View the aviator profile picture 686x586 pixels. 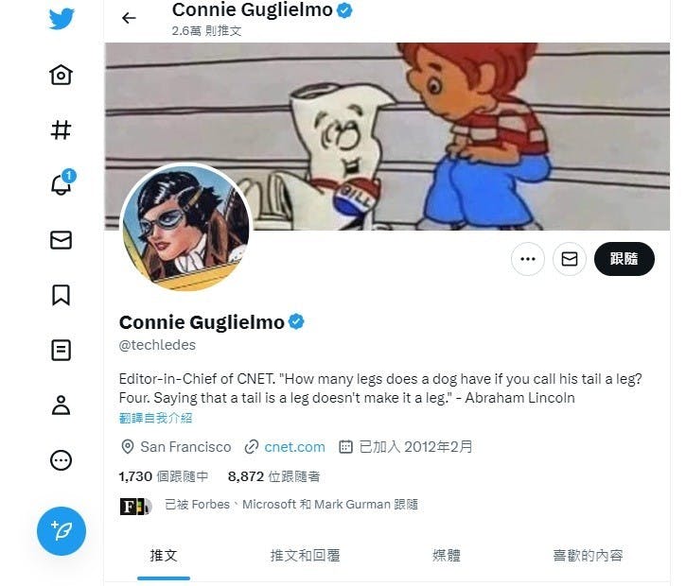[185, 227]
